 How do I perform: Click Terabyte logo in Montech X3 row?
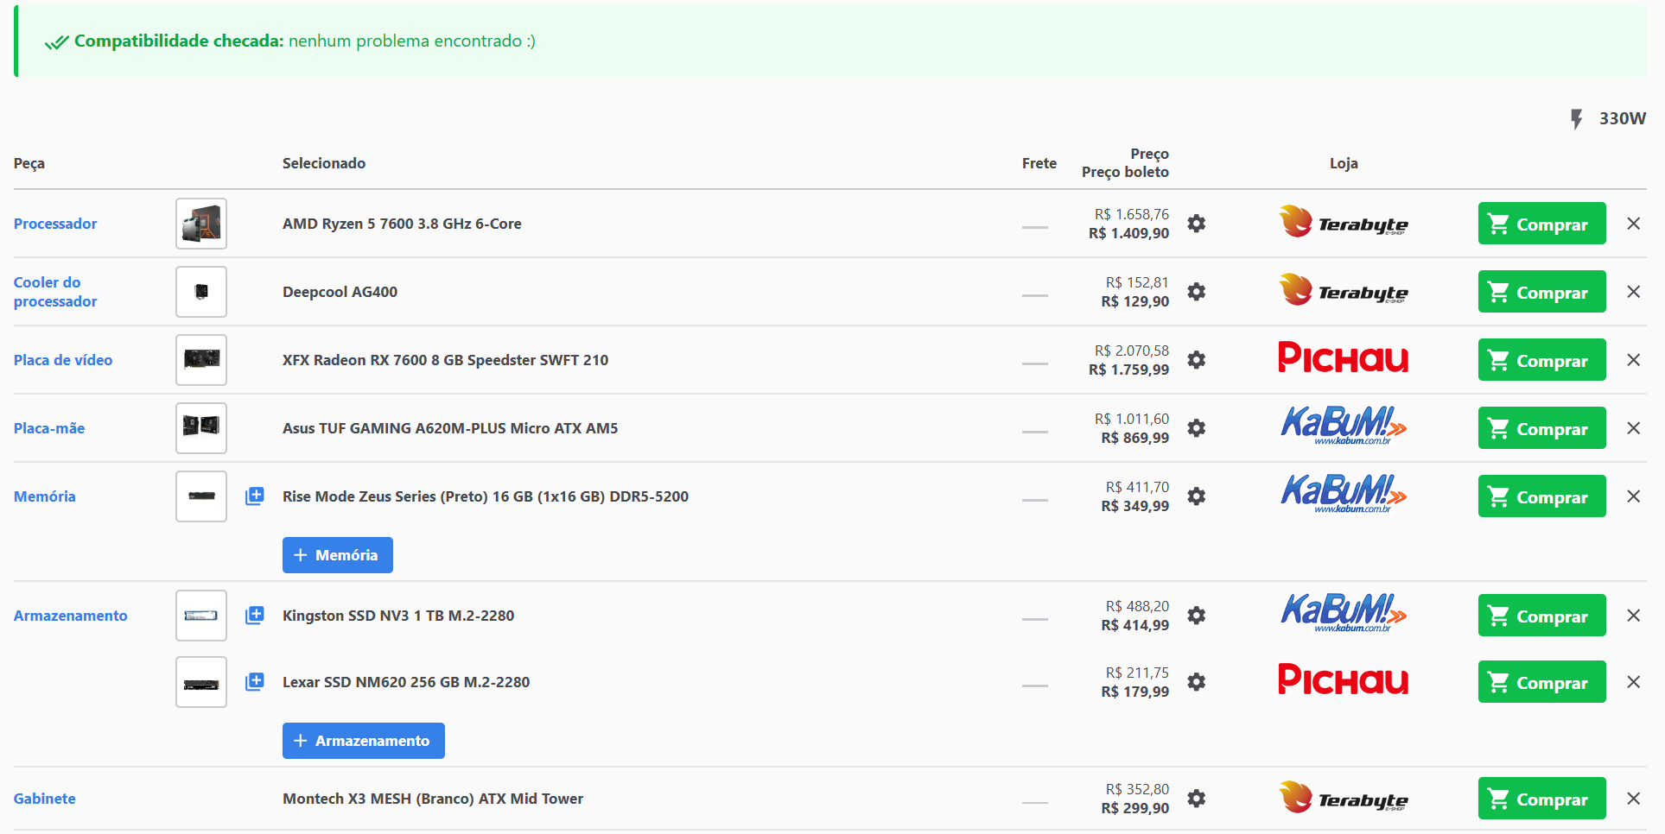coord(1344,798)
